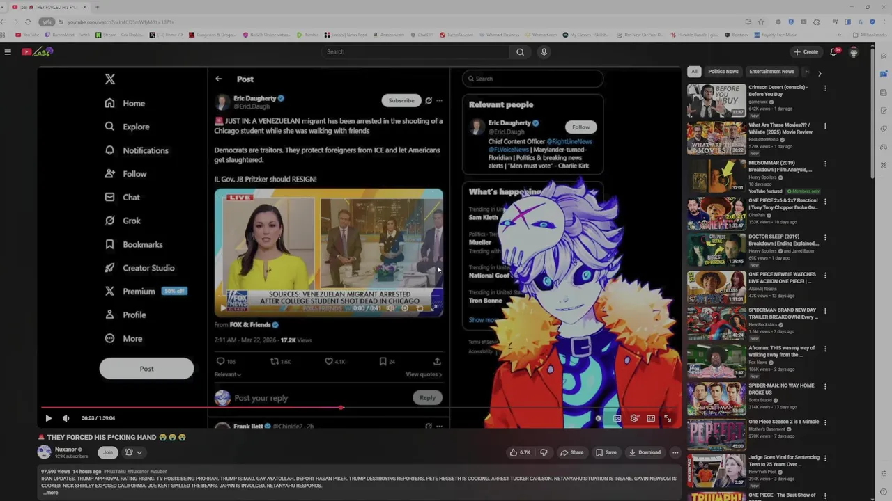Go back with the browser back arrow
Screen dimensions: 892x501
(x=3, y=22)
